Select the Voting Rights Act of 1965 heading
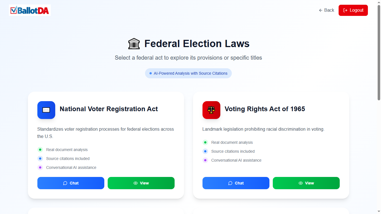Viewport: 381px width, 214px height. coord(265,109)
